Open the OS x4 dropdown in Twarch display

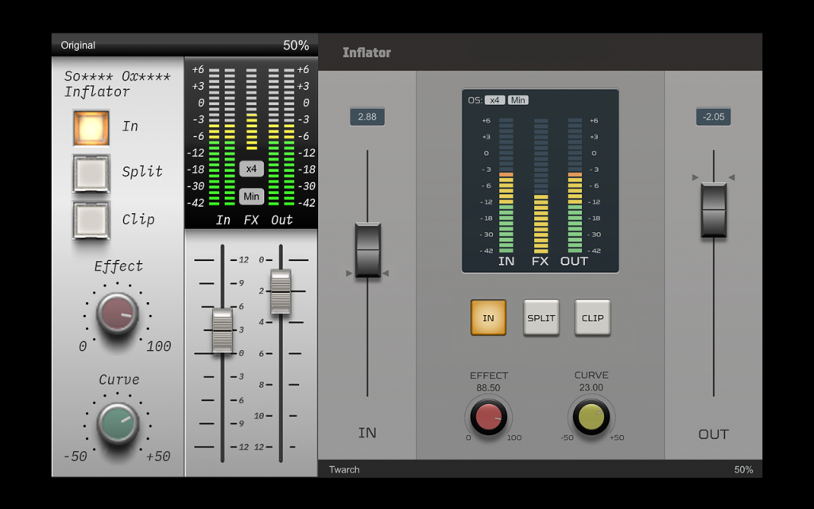click(x=494, y=100)
